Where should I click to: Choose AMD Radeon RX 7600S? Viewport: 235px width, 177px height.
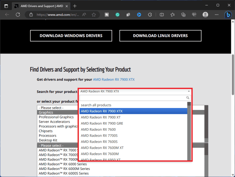pyautogui.click(x=133, y=142)
